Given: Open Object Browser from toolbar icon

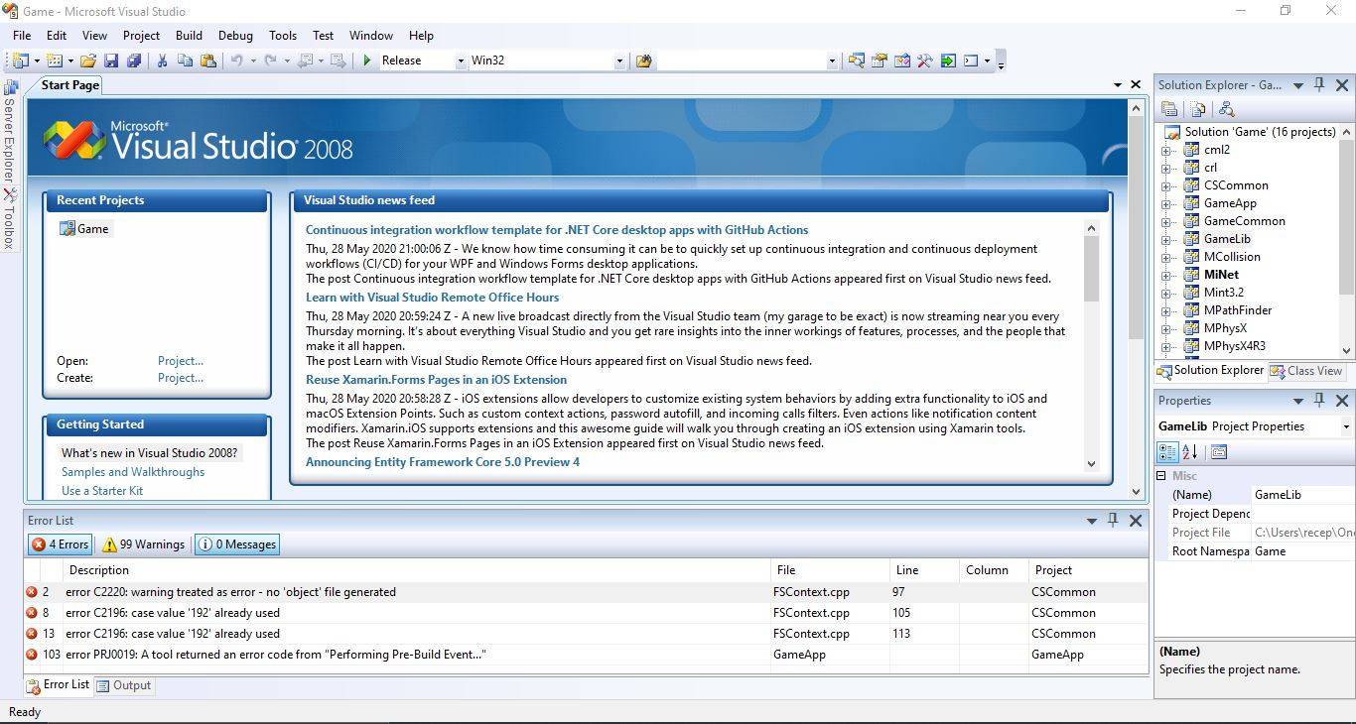Looking at the screenshot, I should click(x=901, y=60).
